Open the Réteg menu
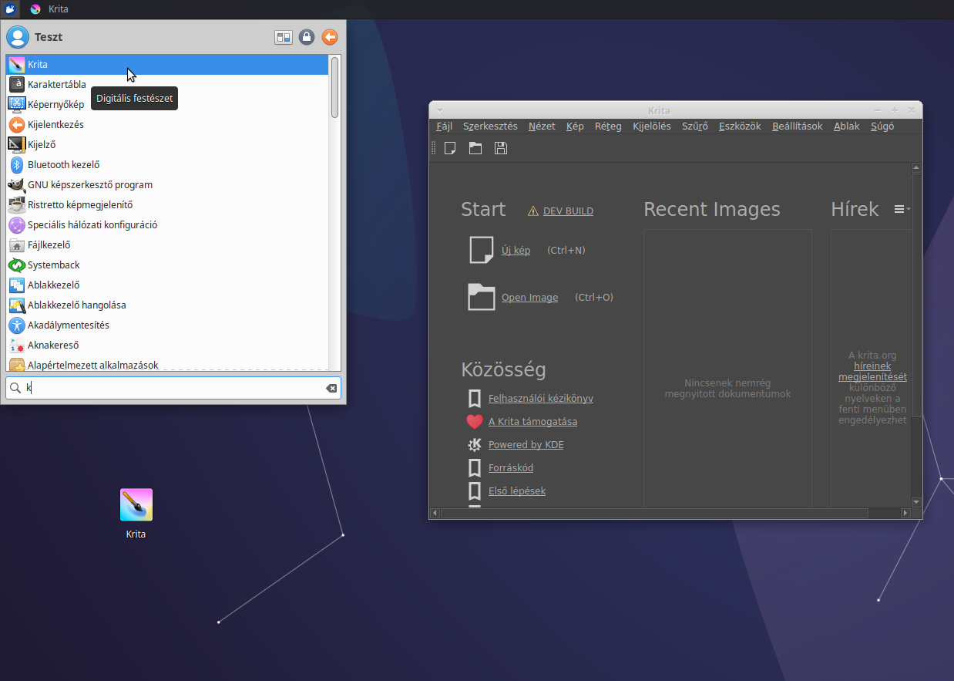 click(608, 126)
